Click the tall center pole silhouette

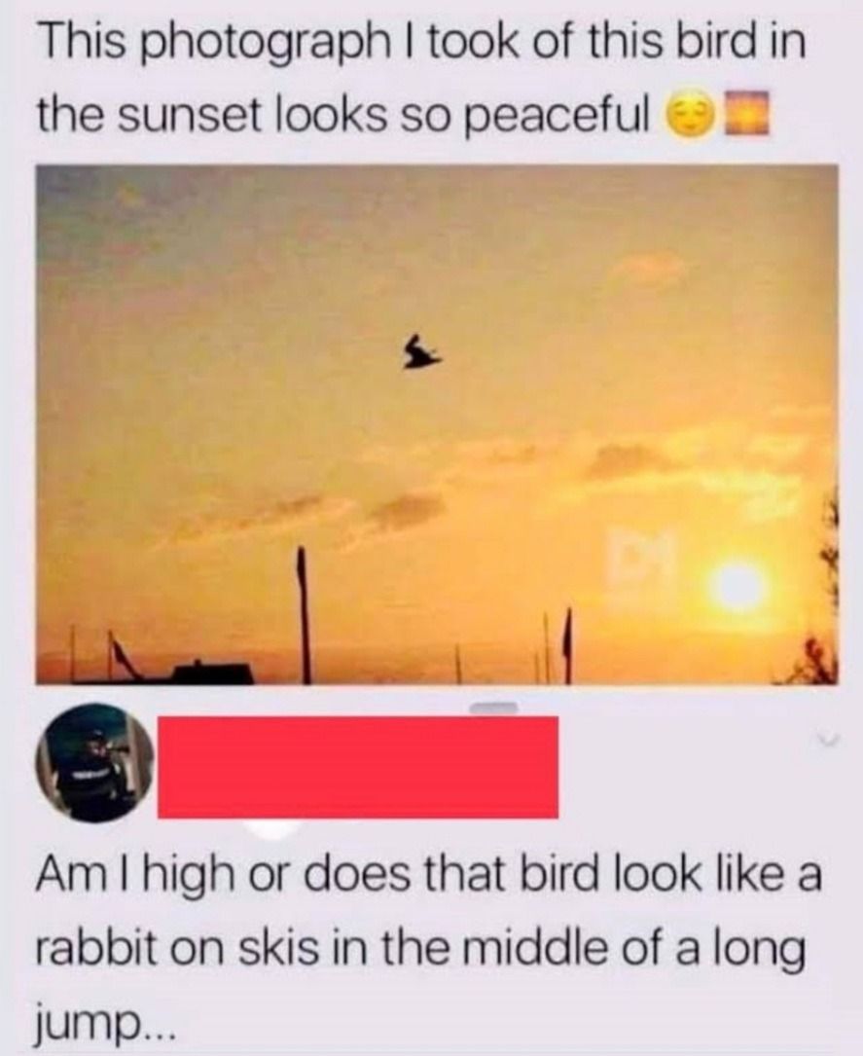304,615
